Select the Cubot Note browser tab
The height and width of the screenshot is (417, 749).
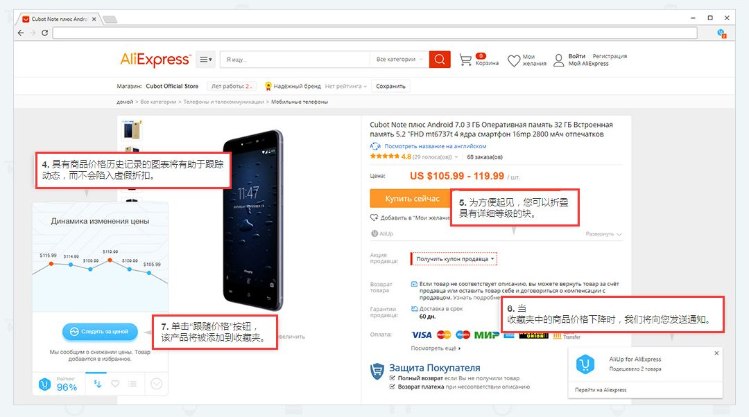click(60, 19)
